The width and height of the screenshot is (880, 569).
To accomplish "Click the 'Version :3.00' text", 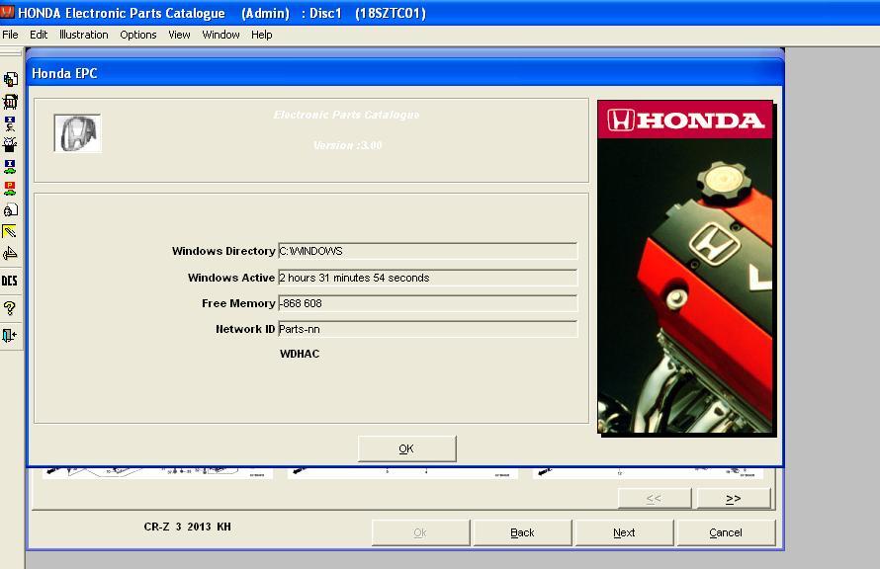I will click(x=347, y=145).
